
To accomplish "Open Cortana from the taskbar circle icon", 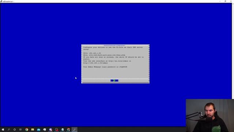I will tap(15, 129).
